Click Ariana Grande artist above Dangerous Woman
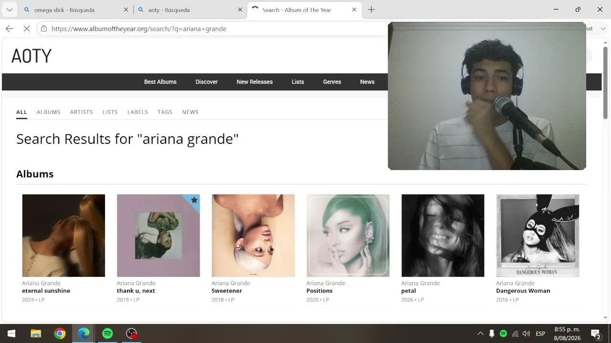This screenshot has width=611, height=343. point(516,283)
